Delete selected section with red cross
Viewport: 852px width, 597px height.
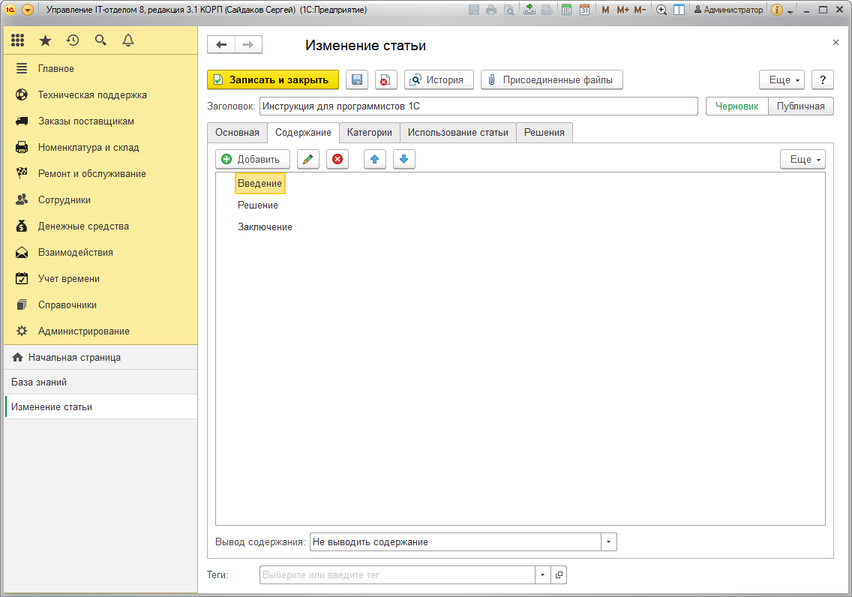(337, 159)
